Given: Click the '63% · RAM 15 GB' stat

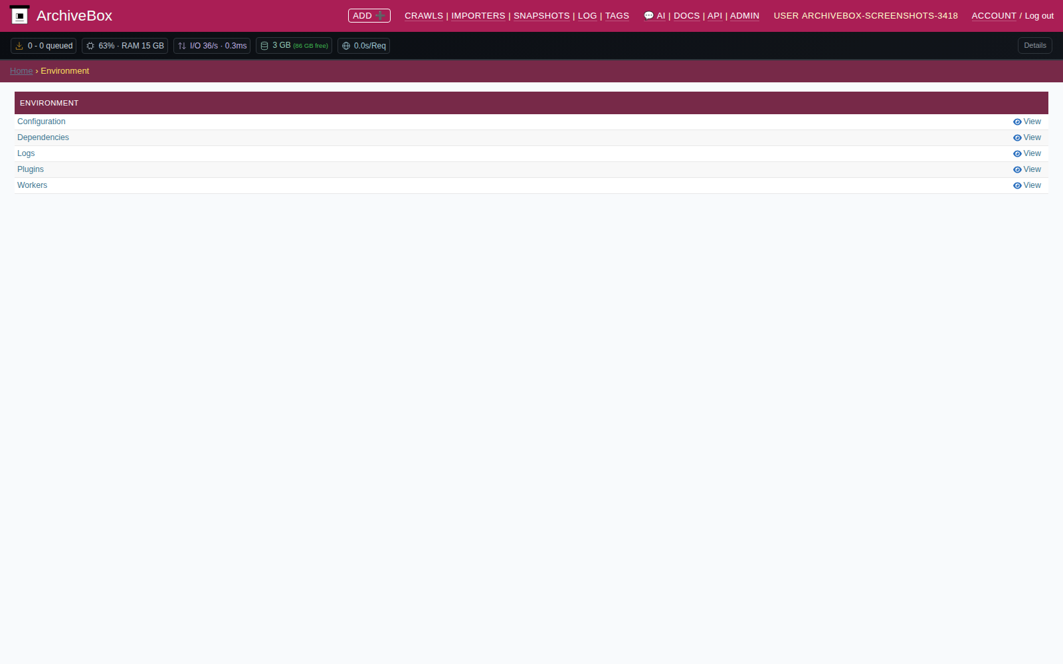Looking at the screenshot, I should pyautogui.click(x=125, y=46).
